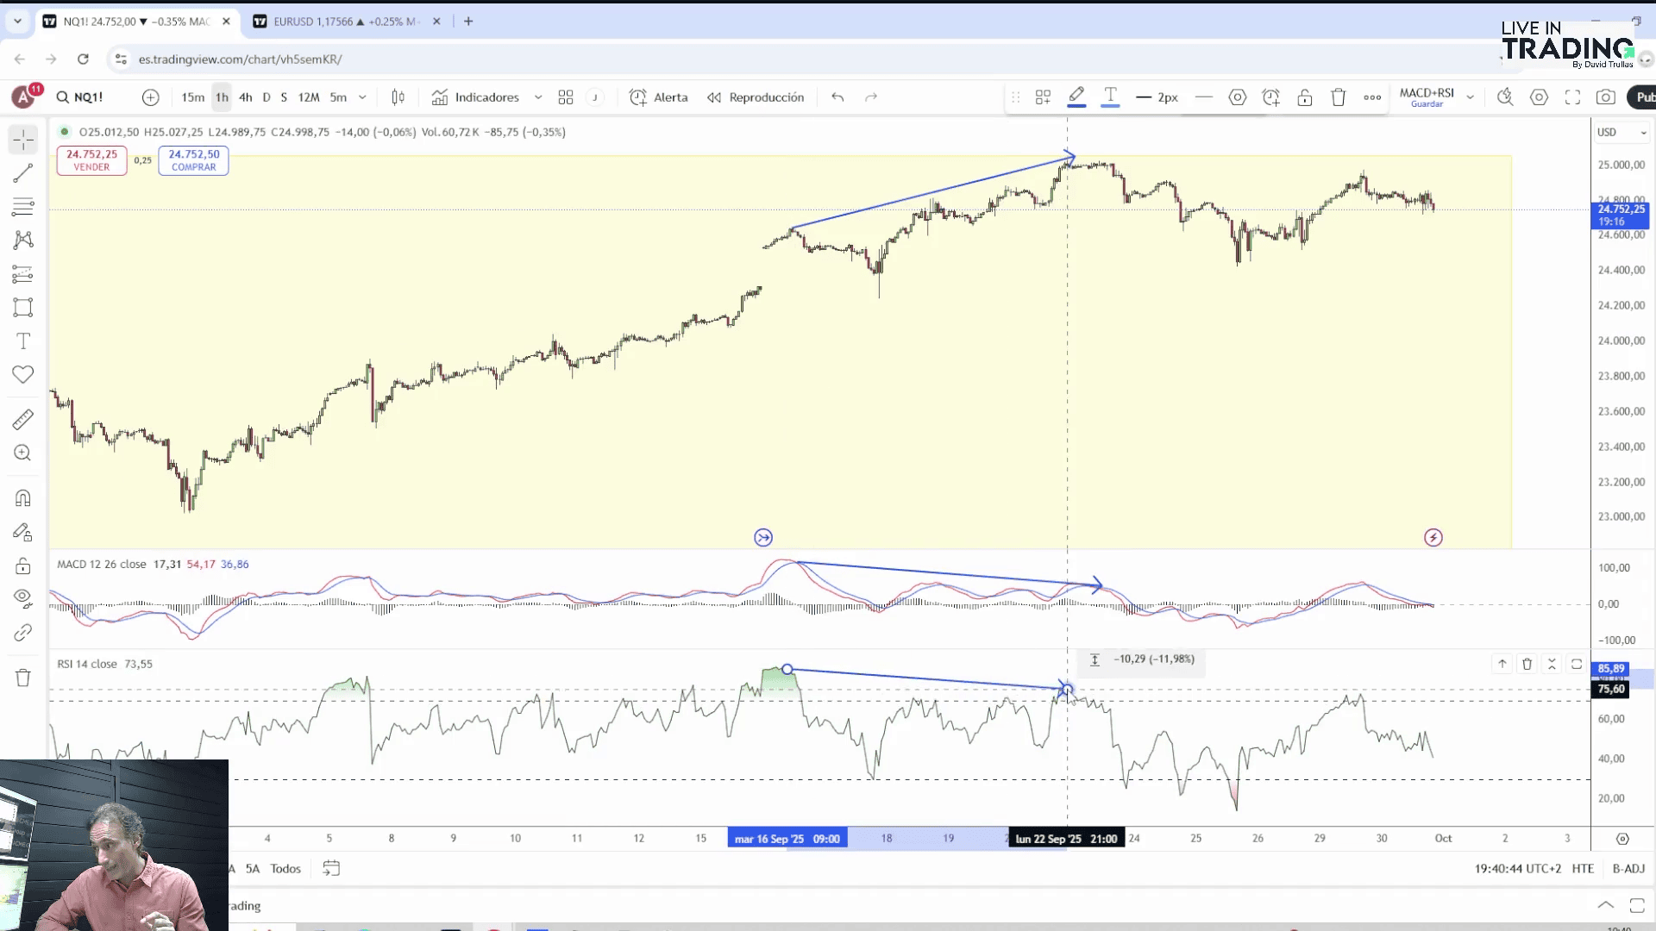The image size is (1656, 931).
Task: Switch to the EURUSD browser tab
Action: [345, 22]
